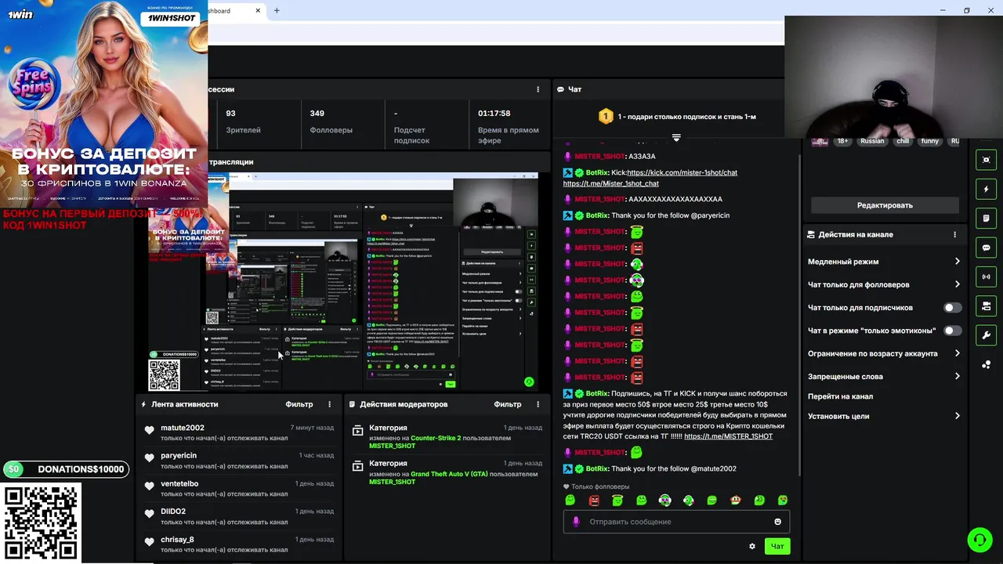Click Перейти на канал
1003x564 pixels.
[x=840, y=396]
